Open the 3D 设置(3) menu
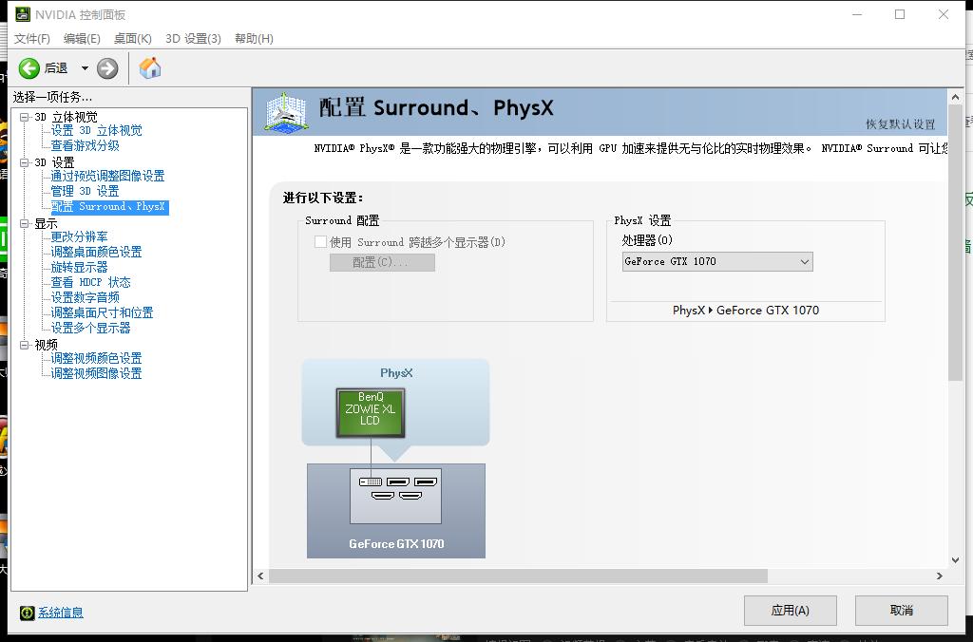 coord(192,39)
